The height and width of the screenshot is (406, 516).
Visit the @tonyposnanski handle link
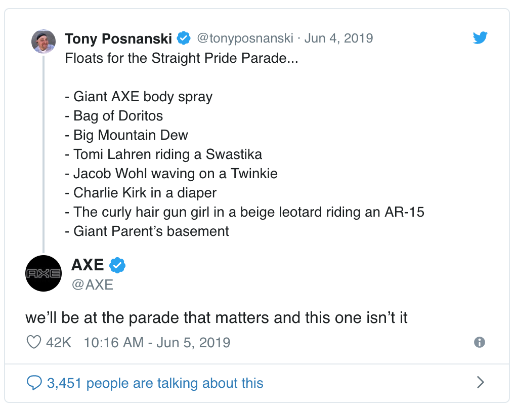[x=245, y=38]
